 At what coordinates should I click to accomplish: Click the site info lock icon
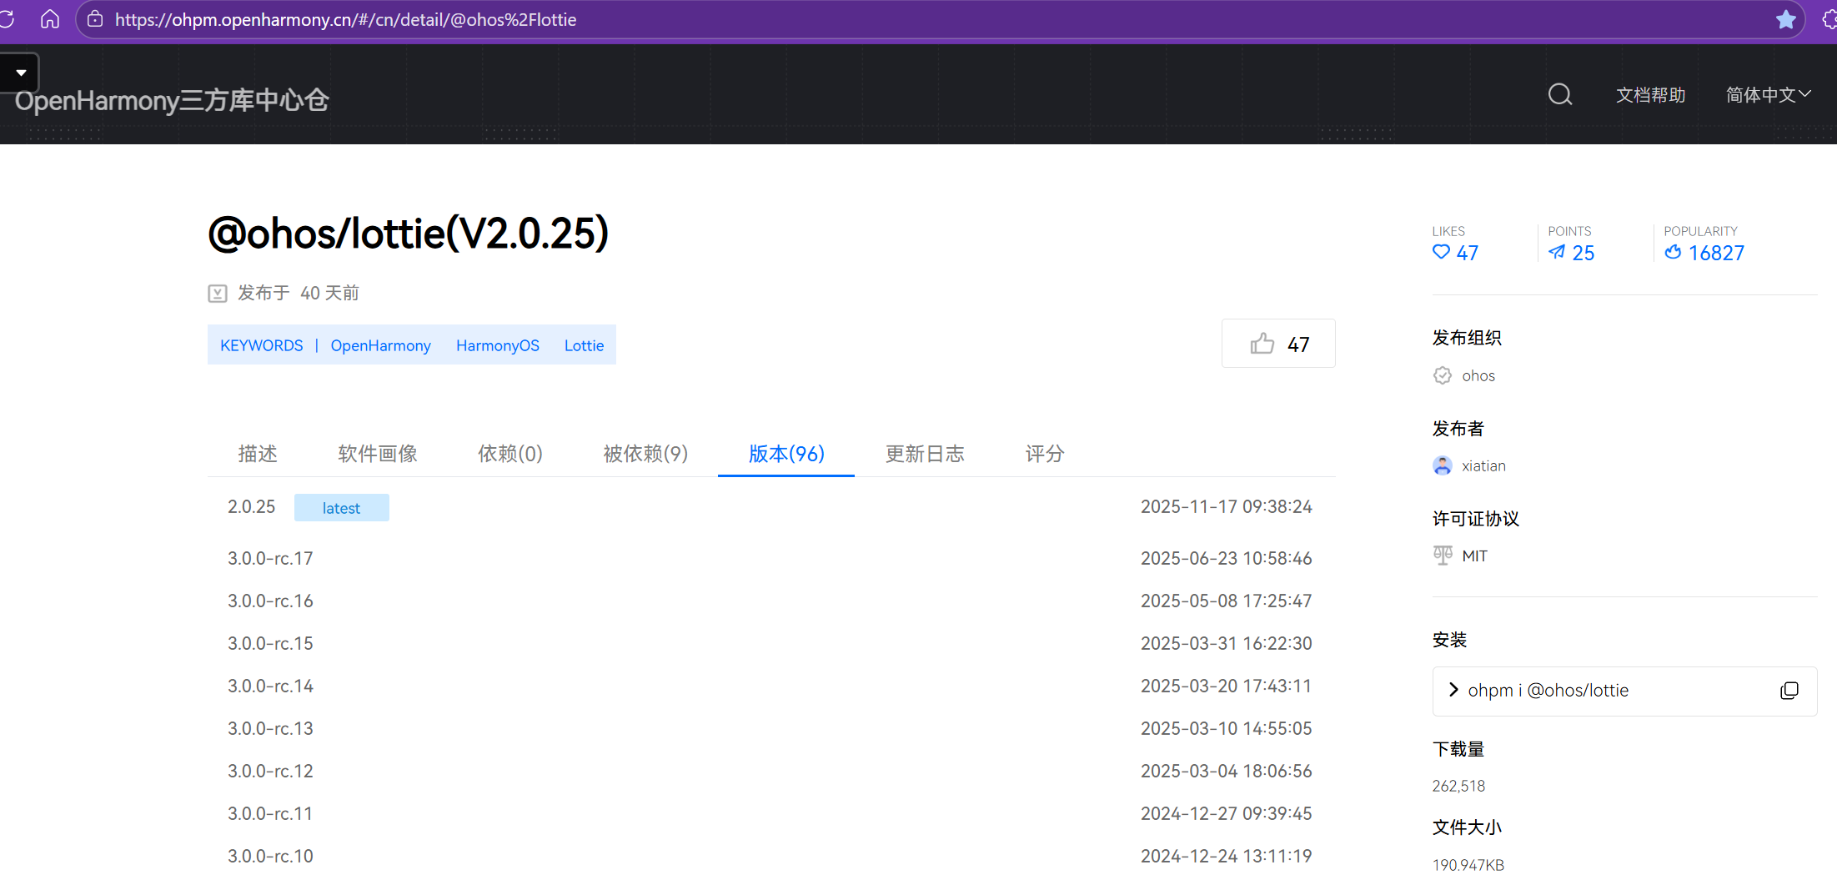click(95, 19)
